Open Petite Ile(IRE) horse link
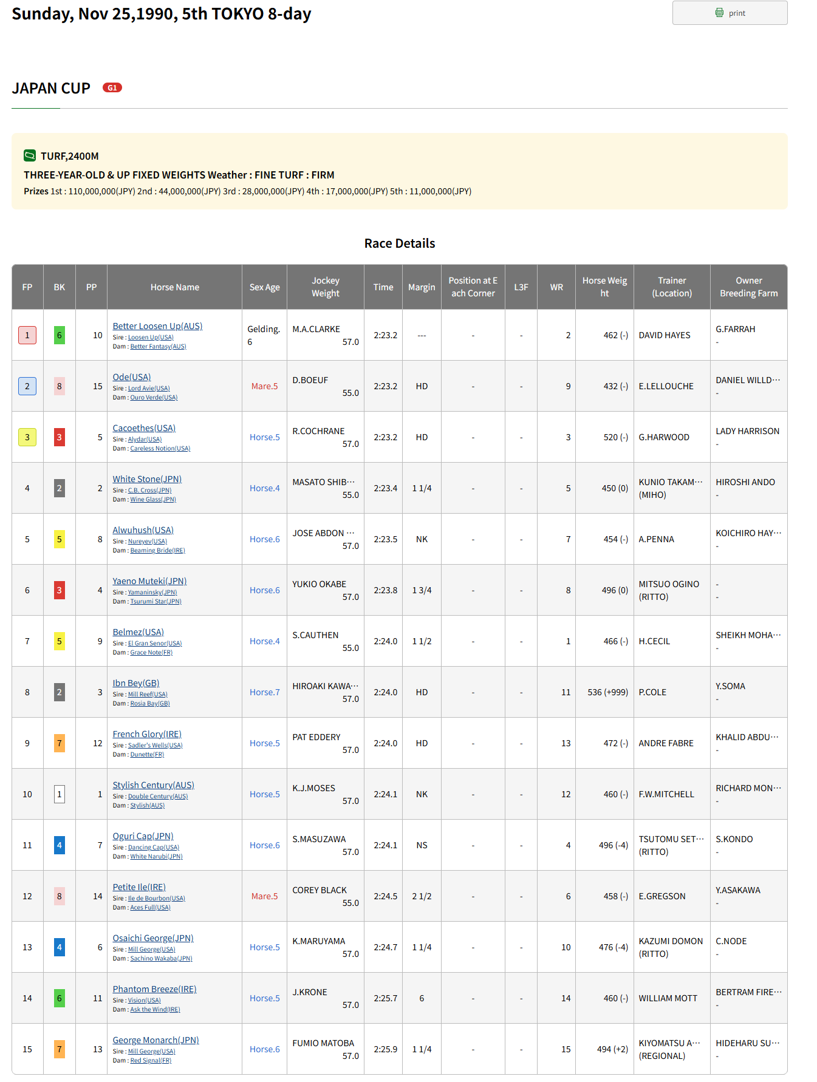This screenshot has height=1082, width=817. coord(139,887)
